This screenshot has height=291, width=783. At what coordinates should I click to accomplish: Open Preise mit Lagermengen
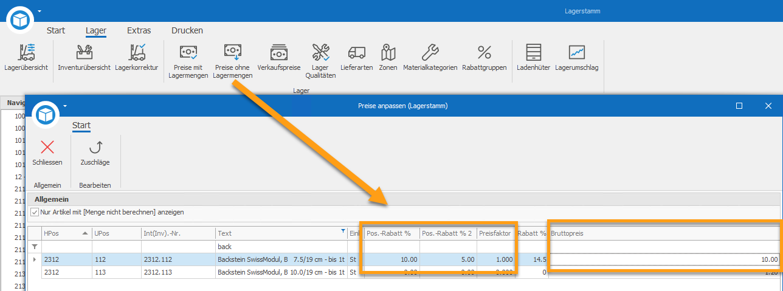(188, 61)
